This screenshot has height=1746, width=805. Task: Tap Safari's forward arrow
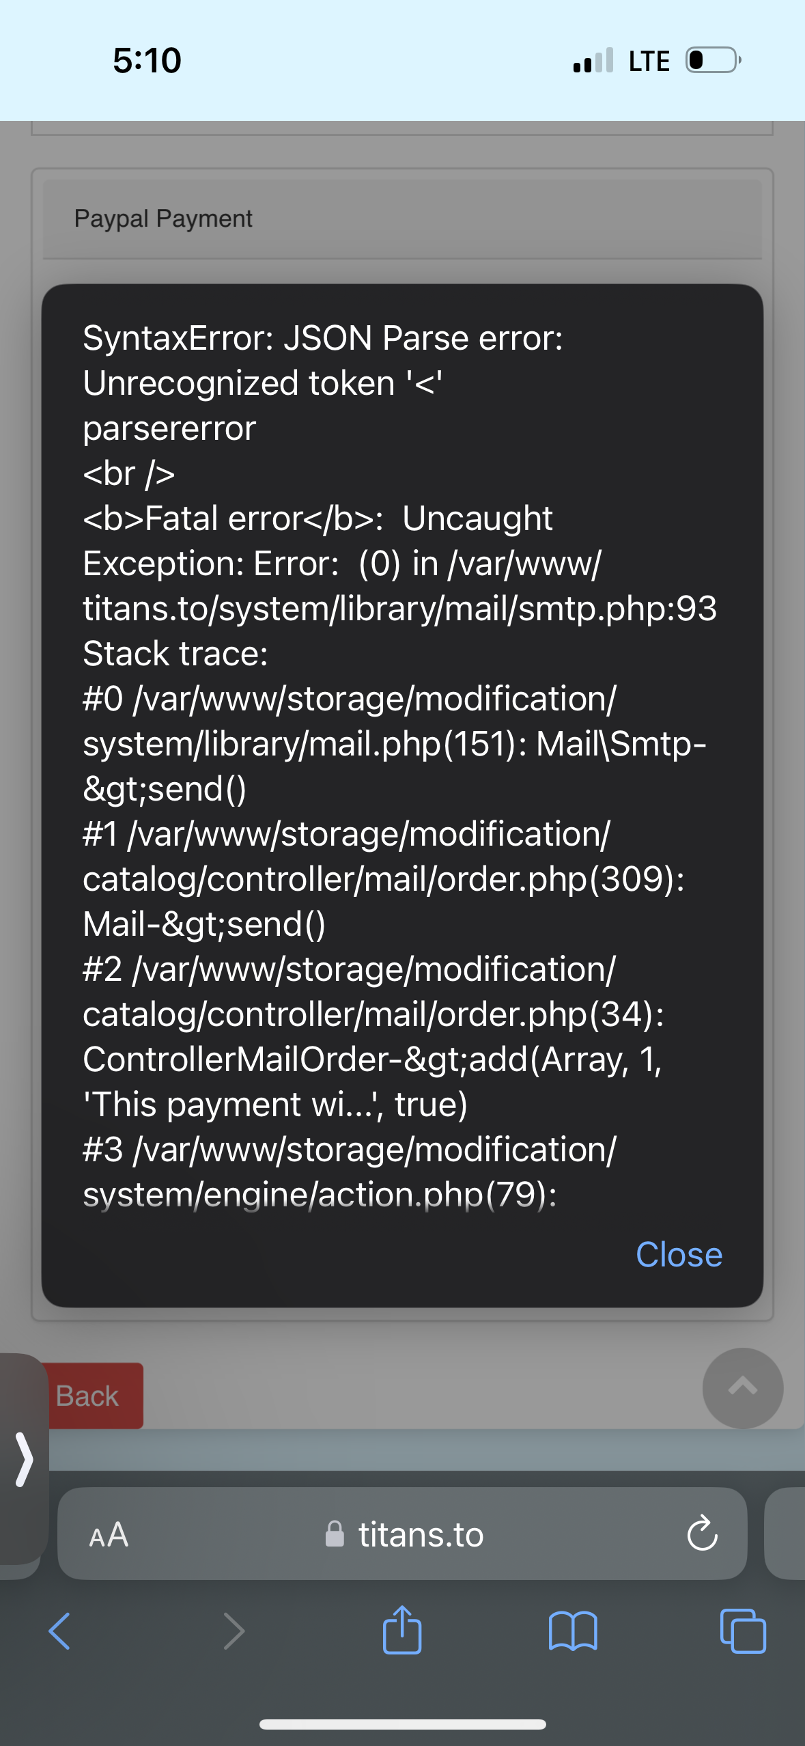coord(234,1631)
